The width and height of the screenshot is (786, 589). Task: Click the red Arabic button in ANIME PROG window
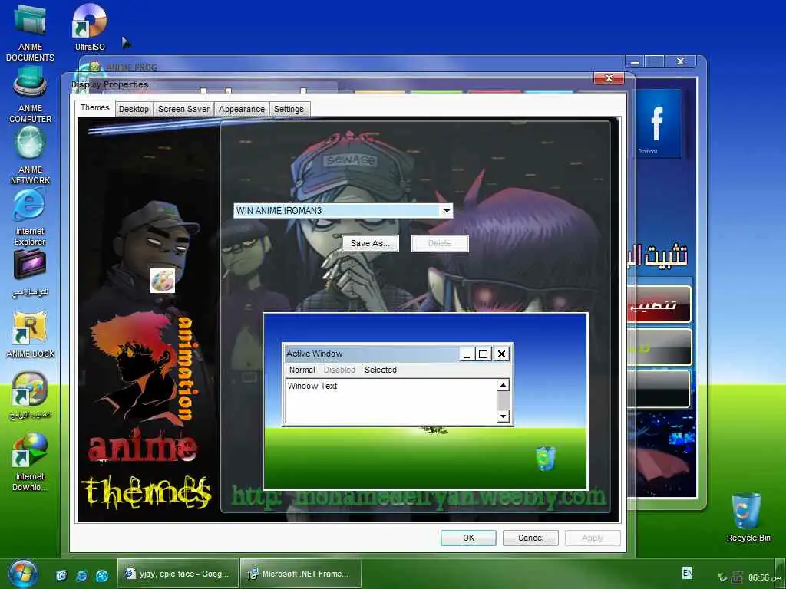click(x=659, y=304)
